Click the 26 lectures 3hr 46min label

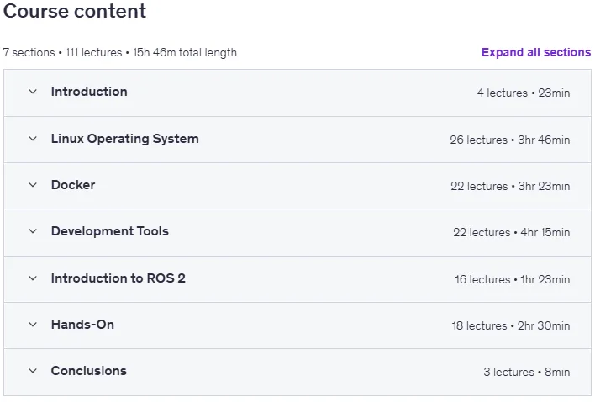click(509, 140)
